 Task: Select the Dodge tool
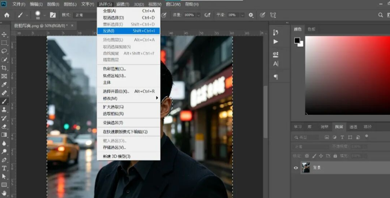click(x=4, y=152)
